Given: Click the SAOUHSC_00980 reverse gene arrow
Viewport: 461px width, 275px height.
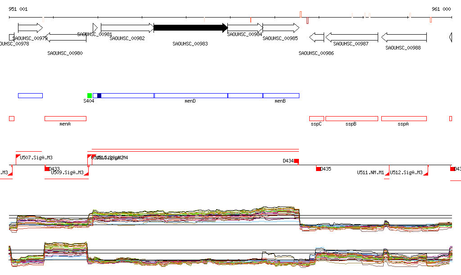Looking at the screenshot, I should tap(66, 37).
